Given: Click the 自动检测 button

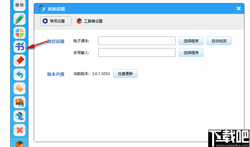Looking at the screenshot, I should point(219,41).
